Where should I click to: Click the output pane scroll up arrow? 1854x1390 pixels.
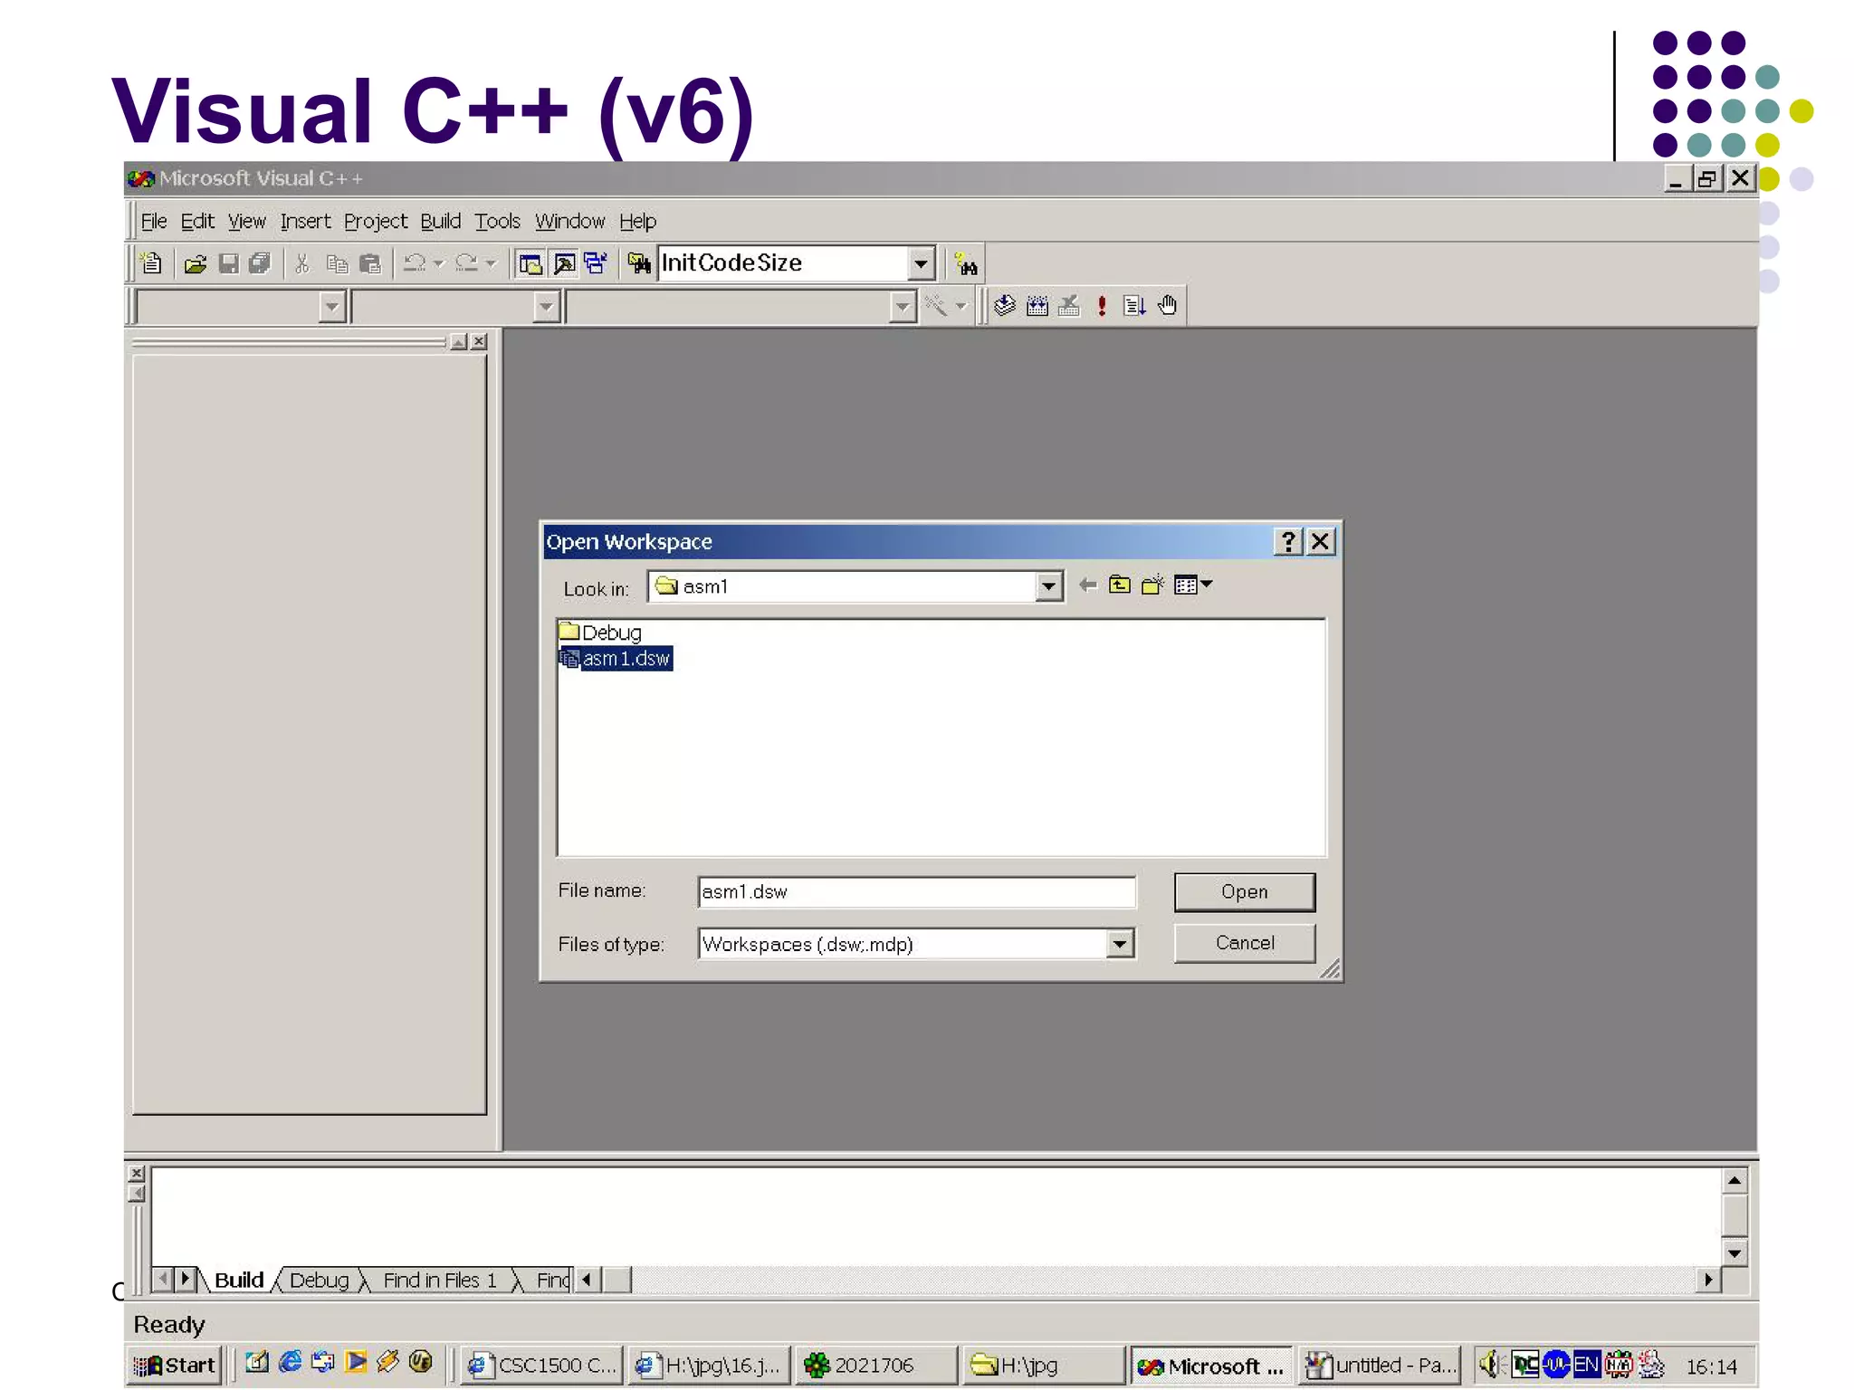click(1734, 1180)
